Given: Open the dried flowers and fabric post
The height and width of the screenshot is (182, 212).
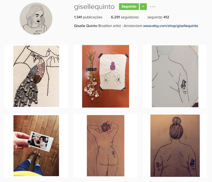Looking at the screenshot, I should tap(105, 76).
